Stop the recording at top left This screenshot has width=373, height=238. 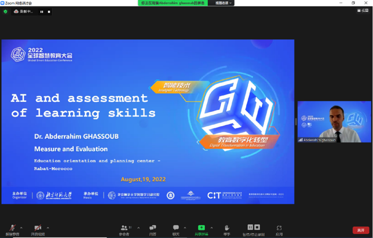pos(49,12)
